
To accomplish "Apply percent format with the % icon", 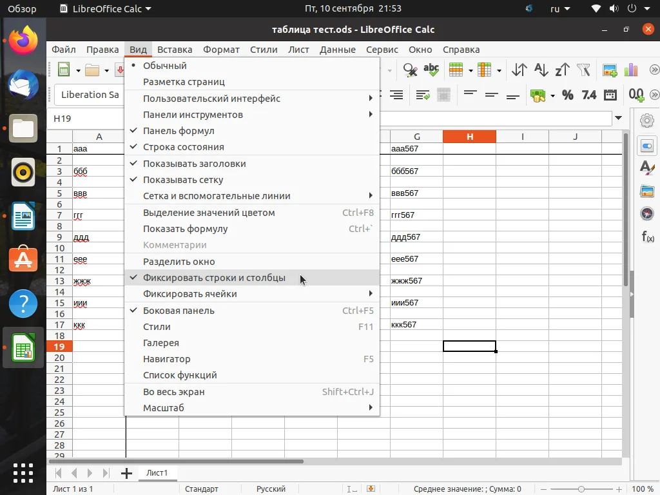I will pos(568,95).
